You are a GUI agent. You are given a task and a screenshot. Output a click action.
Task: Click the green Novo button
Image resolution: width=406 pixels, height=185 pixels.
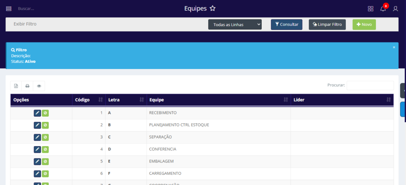(x=364, y=25)
